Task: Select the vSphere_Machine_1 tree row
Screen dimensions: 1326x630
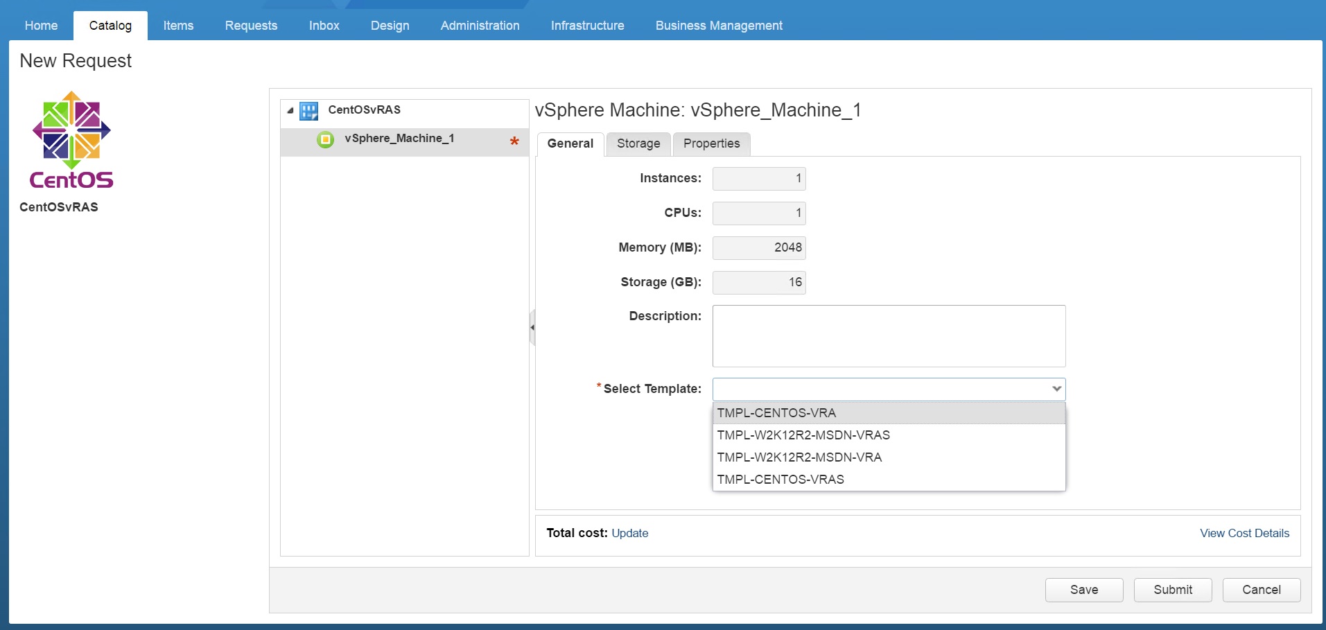Action: 405,142
